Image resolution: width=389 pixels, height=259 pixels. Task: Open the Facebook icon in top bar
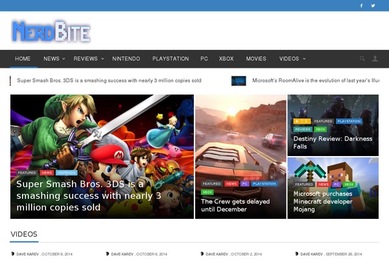pos(361,5)
